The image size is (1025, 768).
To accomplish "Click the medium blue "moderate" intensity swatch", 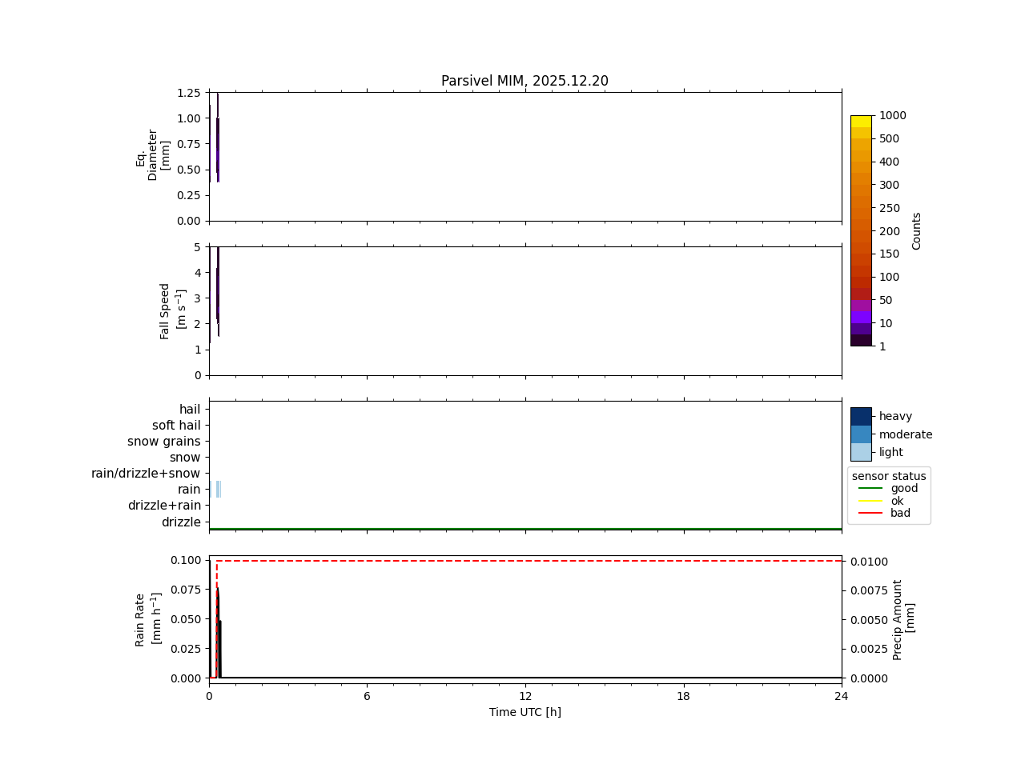I will (861, 434).
